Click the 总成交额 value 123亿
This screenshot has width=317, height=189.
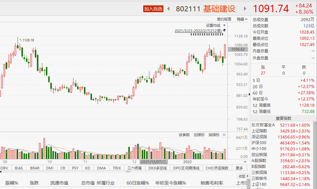[309, 26]
